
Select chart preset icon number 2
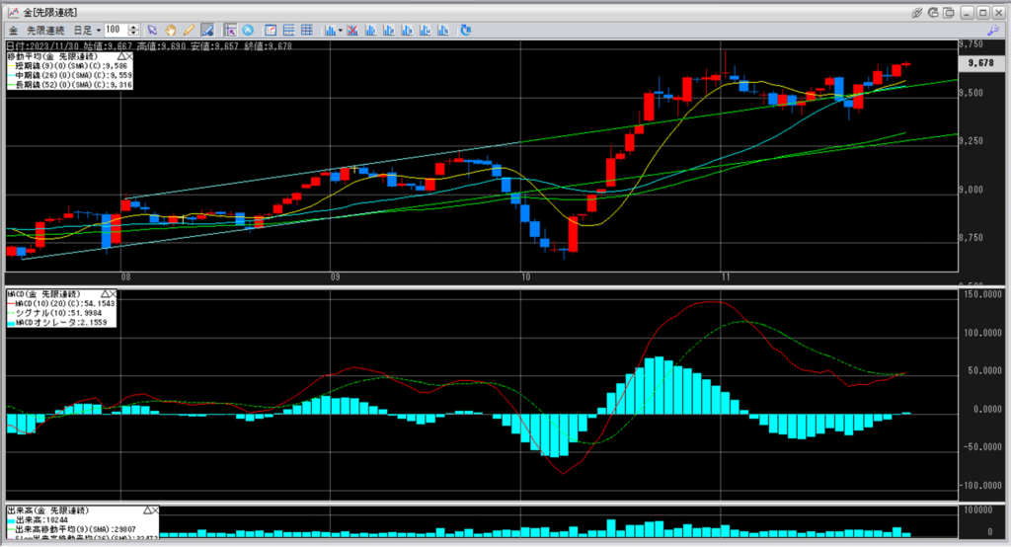coord(389,31)
